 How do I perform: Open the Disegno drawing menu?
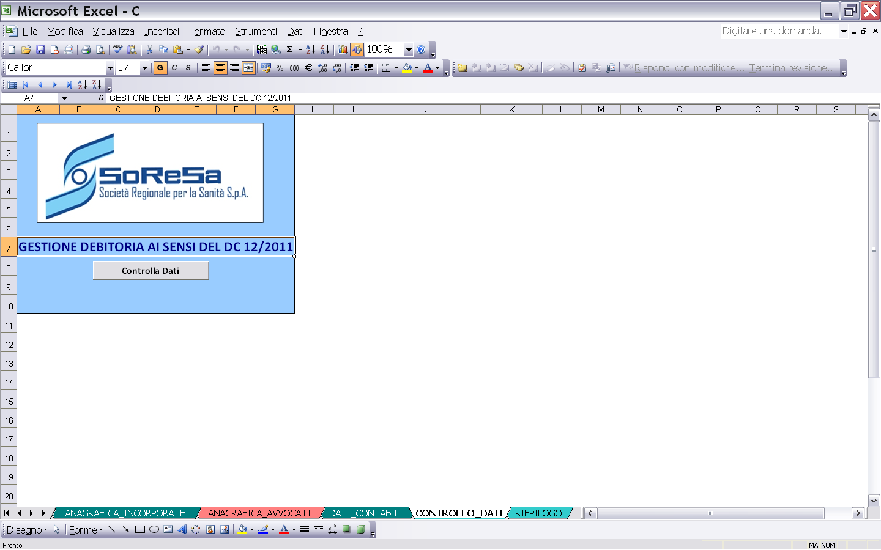click(26, 530)
